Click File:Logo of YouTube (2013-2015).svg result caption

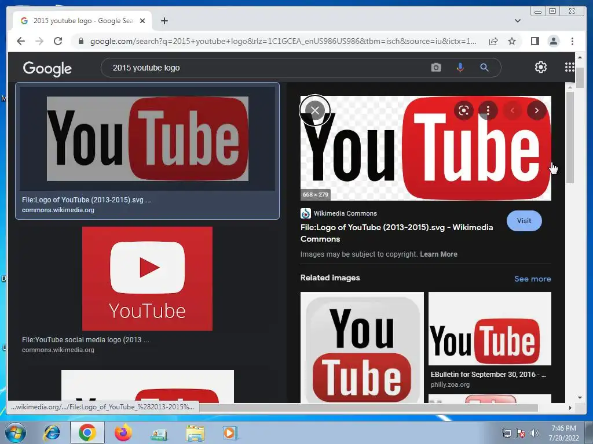[86, 200]
